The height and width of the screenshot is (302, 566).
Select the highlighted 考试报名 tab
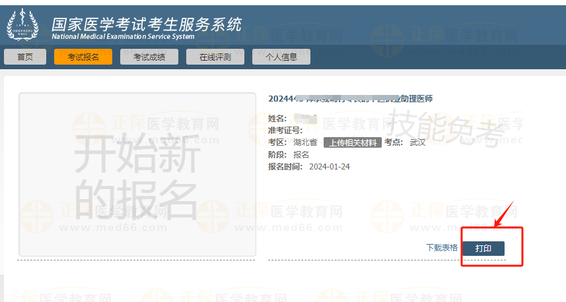tap(83, 57)
